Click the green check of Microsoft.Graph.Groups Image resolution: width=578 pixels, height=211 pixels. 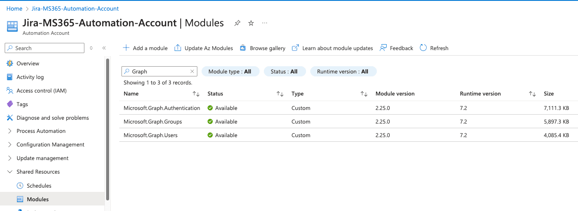[210, 121]
